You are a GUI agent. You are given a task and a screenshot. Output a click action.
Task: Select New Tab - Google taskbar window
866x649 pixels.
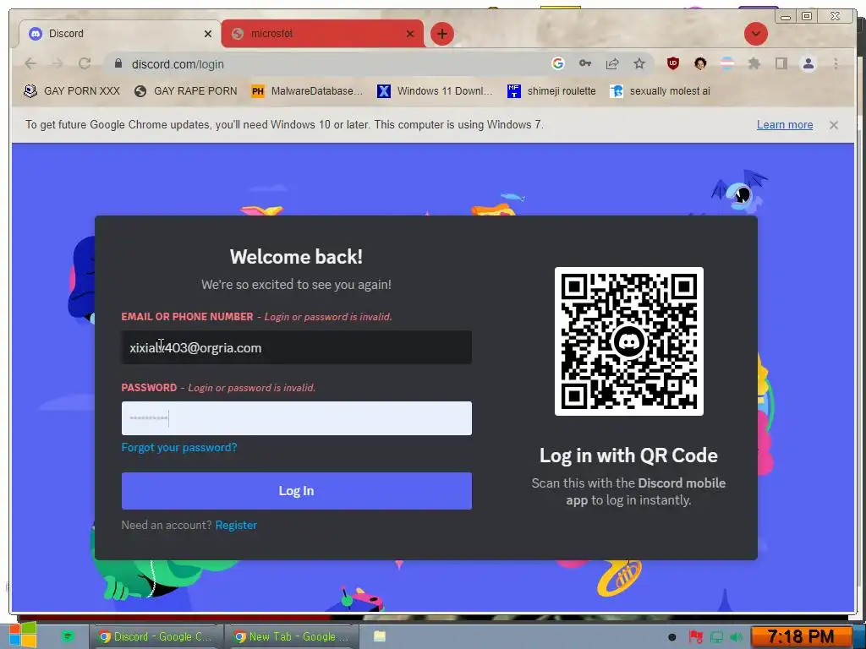click(x=292, y=637)
